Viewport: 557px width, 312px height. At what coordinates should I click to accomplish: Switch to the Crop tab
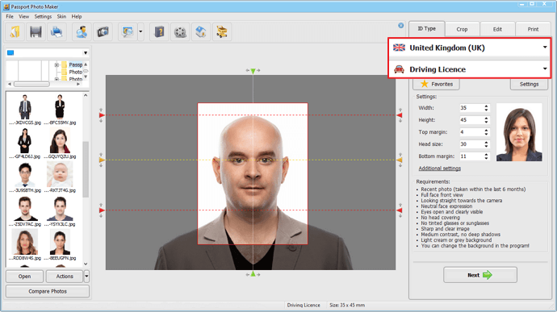click(462, 29)
